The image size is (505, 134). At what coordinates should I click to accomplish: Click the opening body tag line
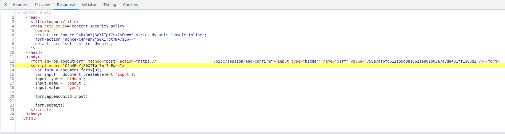33,57
